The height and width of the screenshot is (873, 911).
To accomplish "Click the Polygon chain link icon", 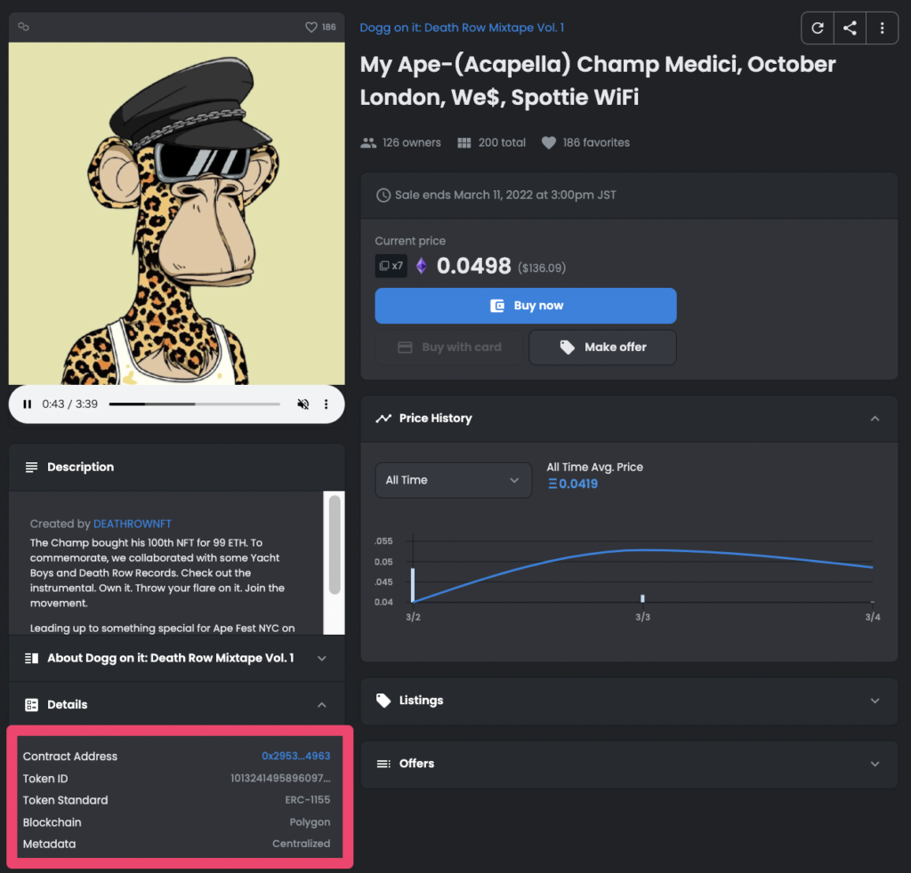I will click(23, 27).
